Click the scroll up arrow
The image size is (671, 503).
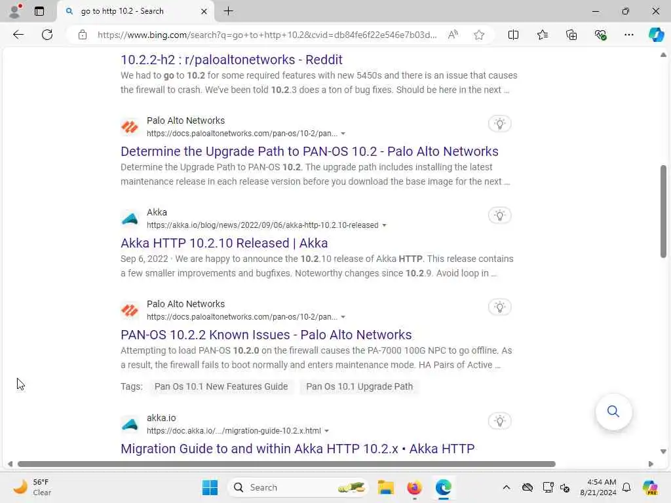[663, 55]
